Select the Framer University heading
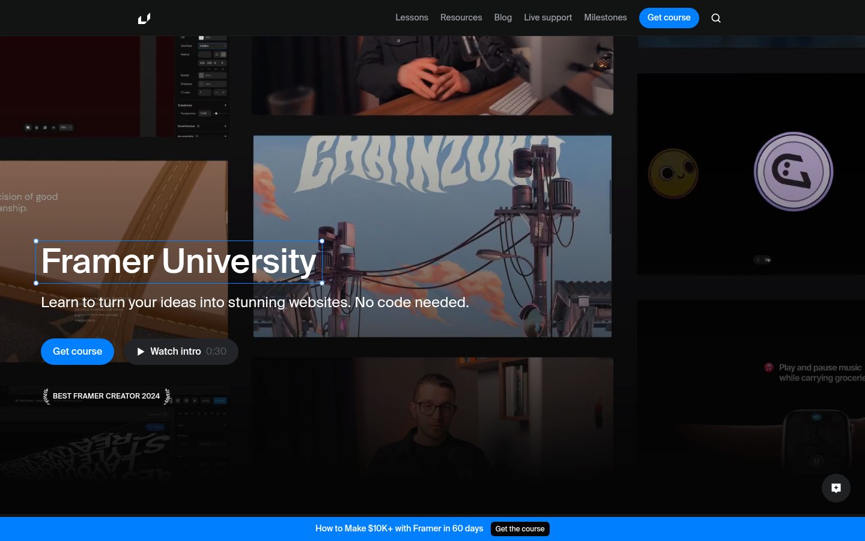The width and height of the screenshot is (865, 541). click(178, 261)
